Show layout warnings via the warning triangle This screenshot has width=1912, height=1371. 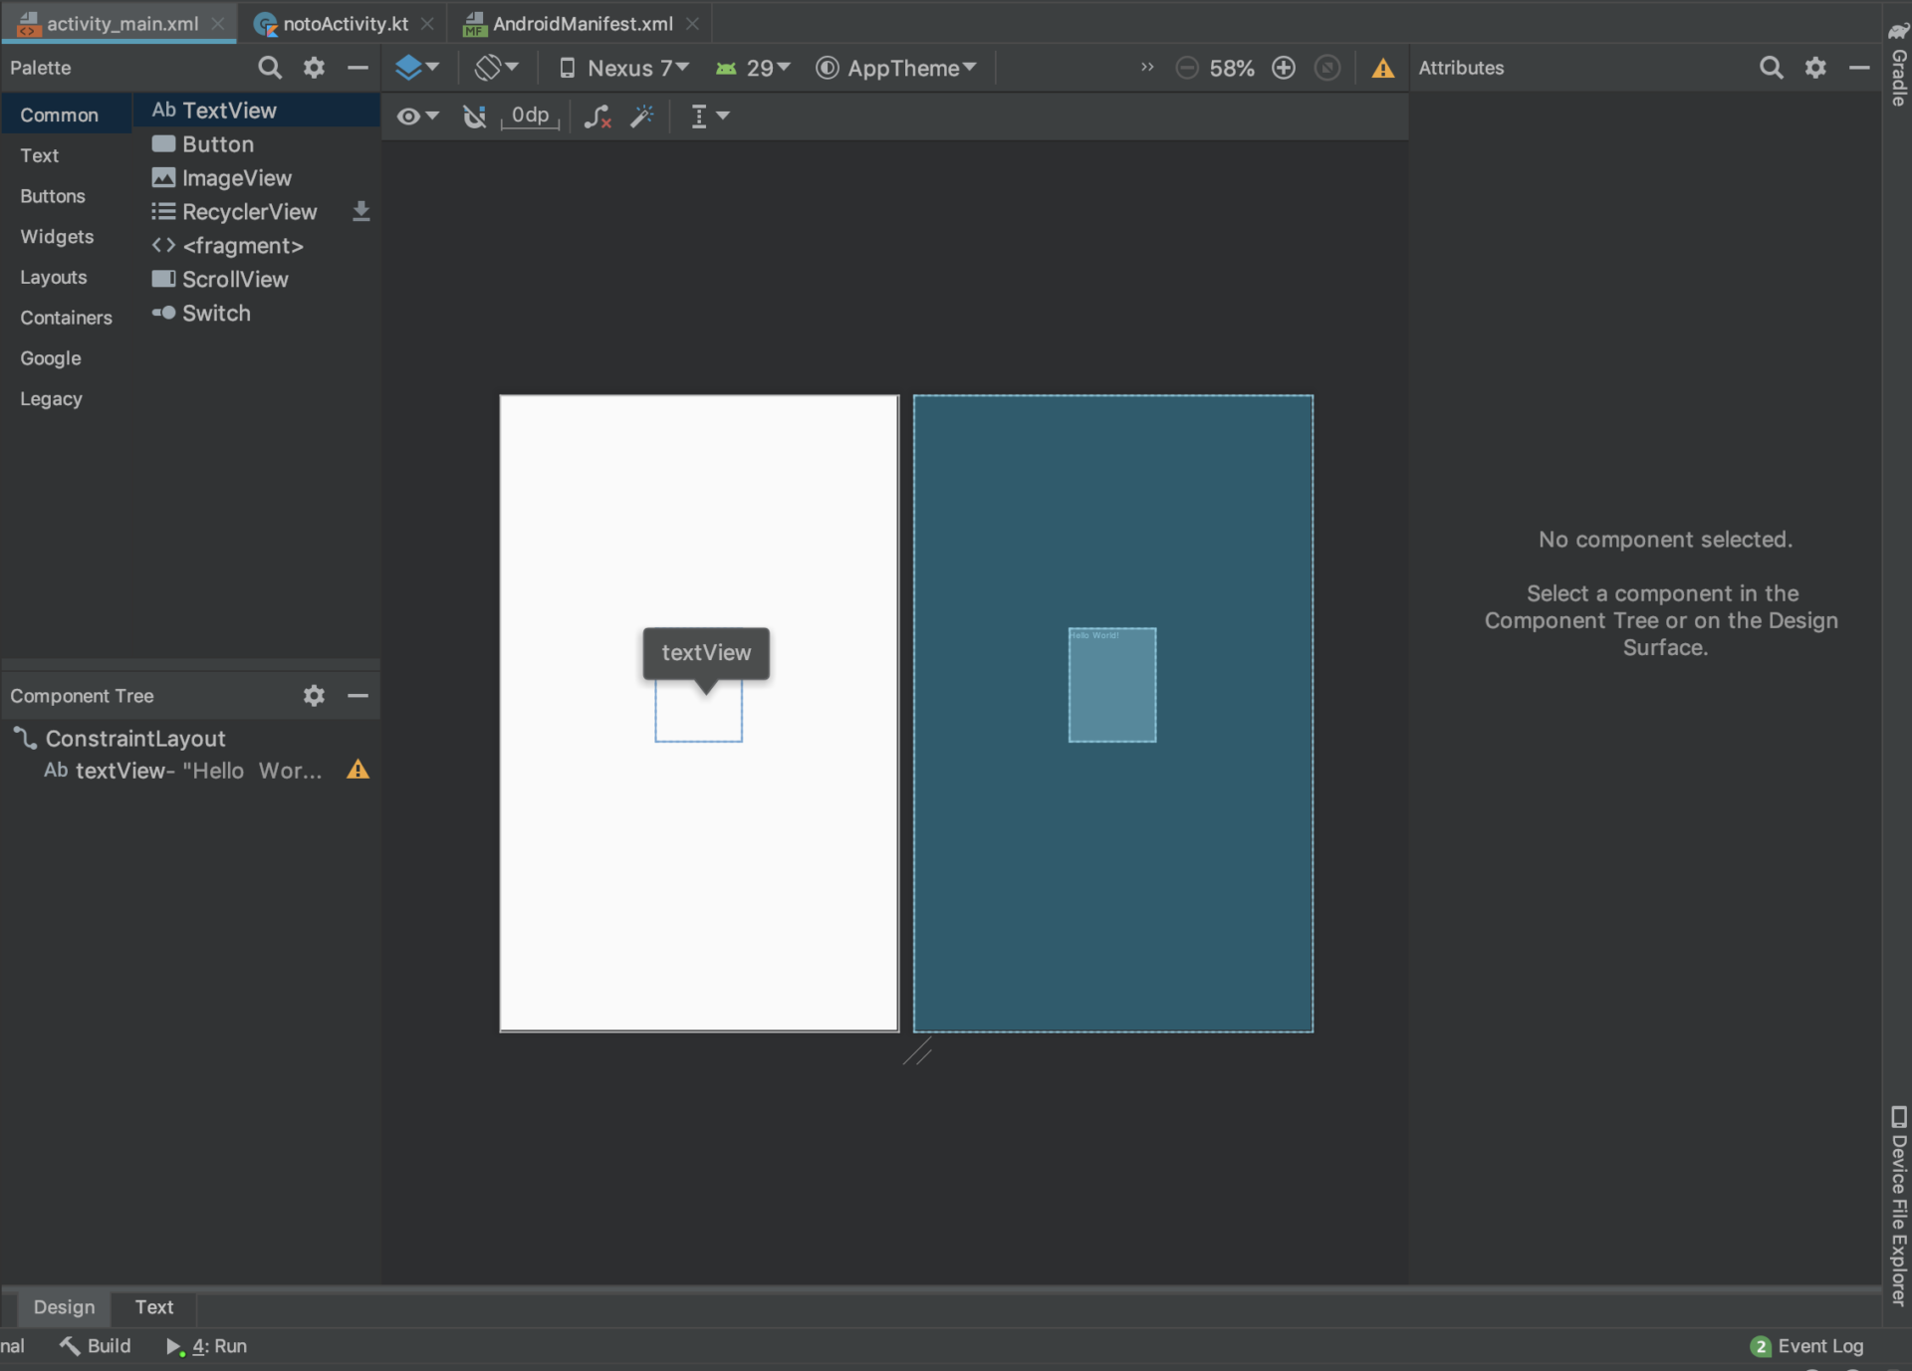1383,68
